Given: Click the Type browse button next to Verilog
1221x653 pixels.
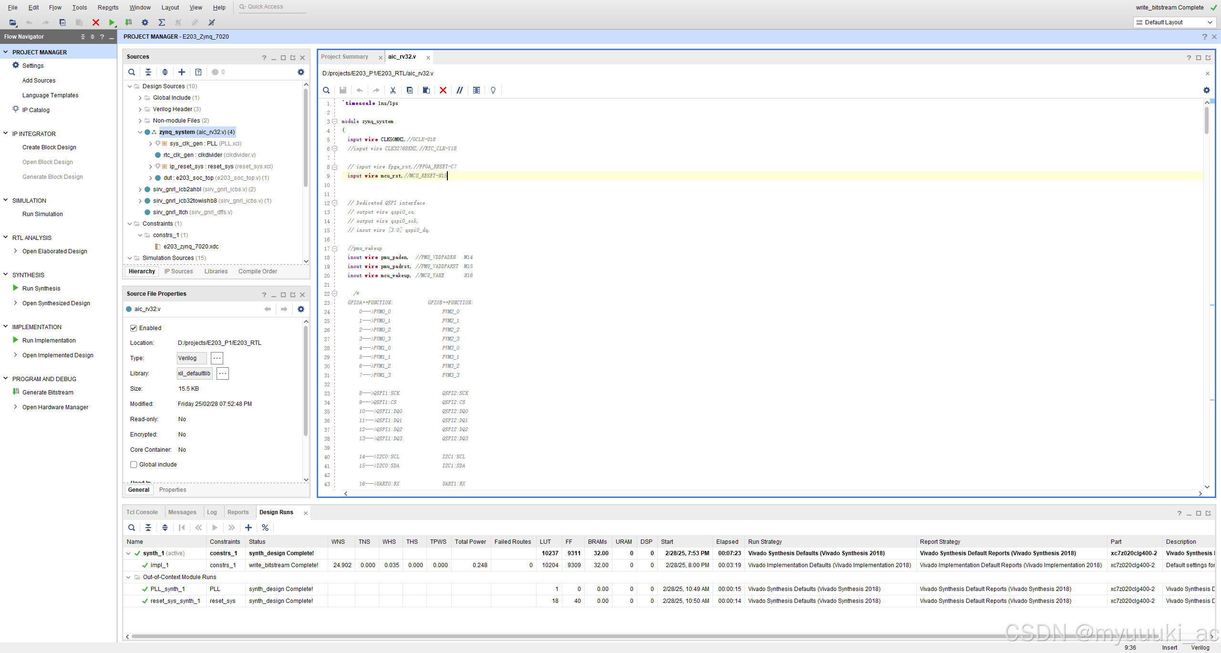Looking at the screenshot, I should (x=217, y=358).
